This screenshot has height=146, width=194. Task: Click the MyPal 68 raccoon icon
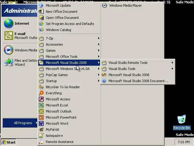[x=41, y=130]
